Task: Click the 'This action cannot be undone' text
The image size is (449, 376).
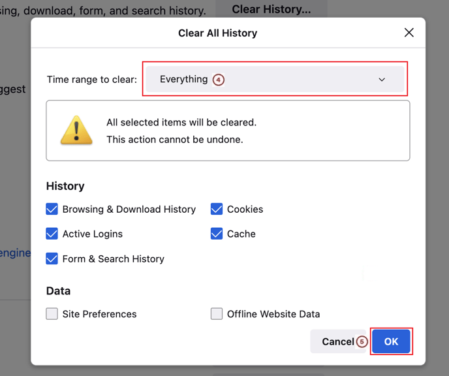Action: 174,140
